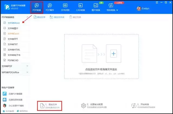
Task: Open the 图片转换 tab
Action: pyautogui.click(x=96, y=7)
